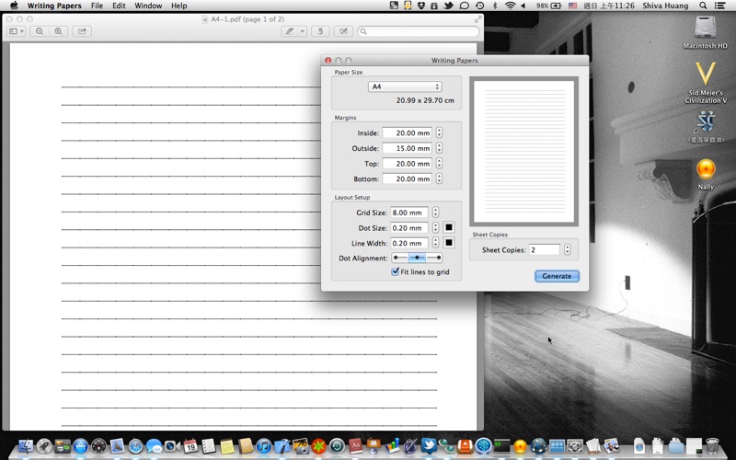736x460 pixels.
Task: Expand the annotate tool dropdown arrow
Action: click(303, 31)
